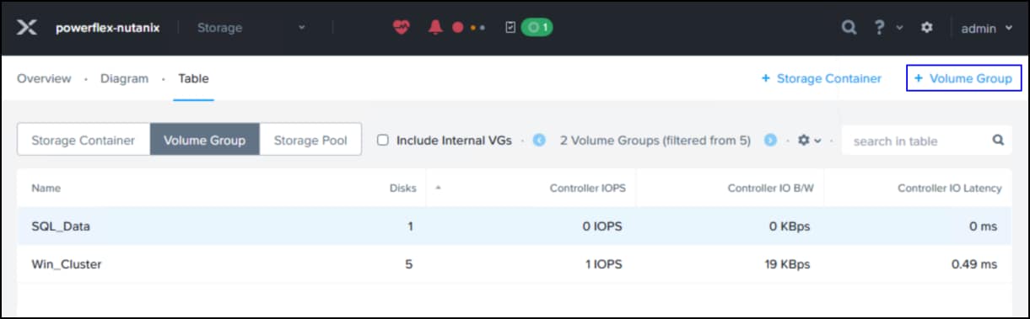Switch to the Diagram view
Screen dimensions: 1030x319
coord(124,78)
